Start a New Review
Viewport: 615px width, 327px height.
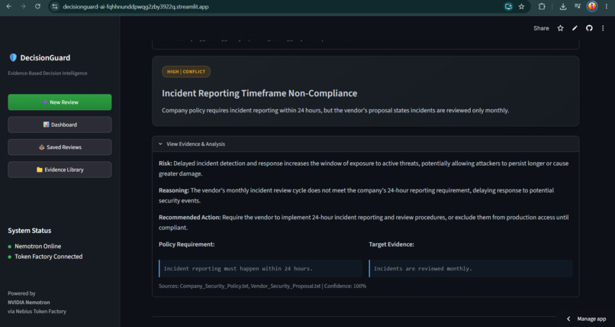coord(60,102)
